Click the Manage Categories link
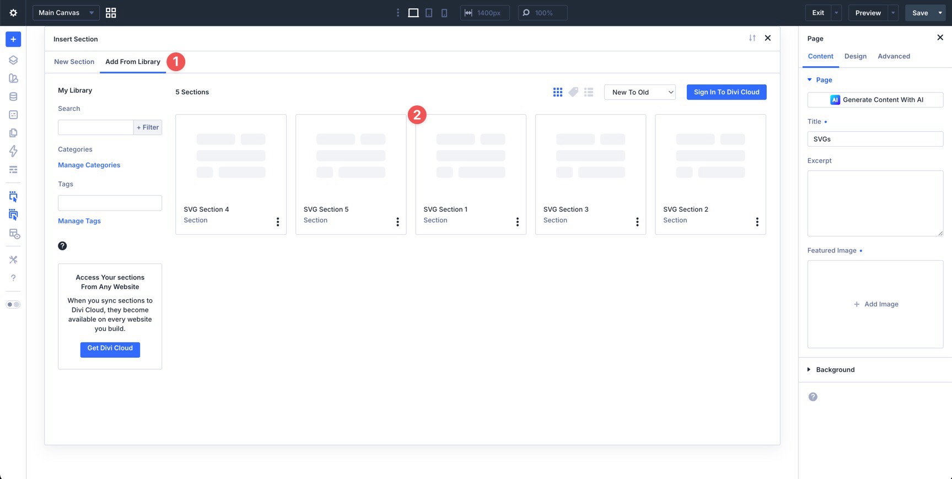The image size is (952, 479). click(89, 165)
